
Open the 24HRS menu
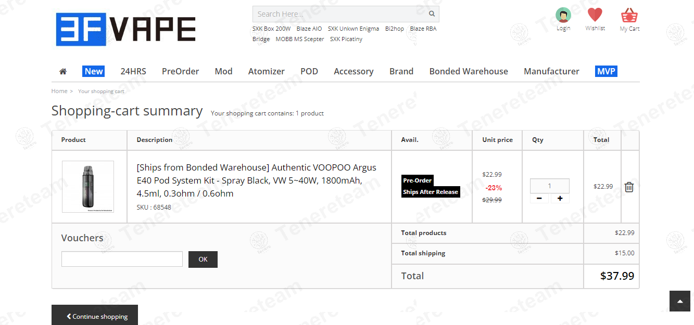(133, 71)
